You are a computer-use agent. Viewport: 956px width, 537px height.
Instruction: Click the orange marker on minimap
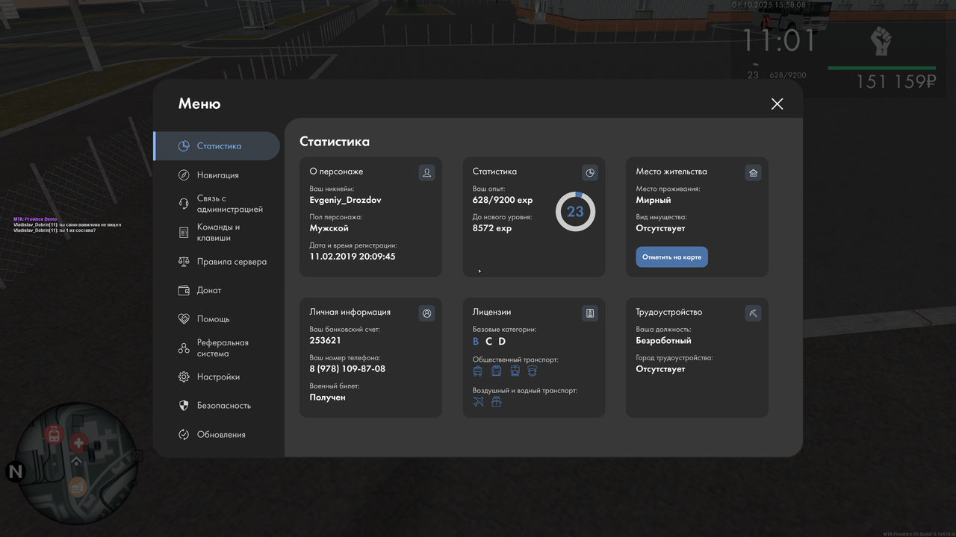point(78,487)
